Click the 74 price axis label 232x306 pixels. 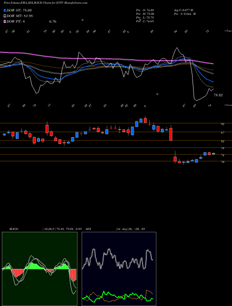222,155
